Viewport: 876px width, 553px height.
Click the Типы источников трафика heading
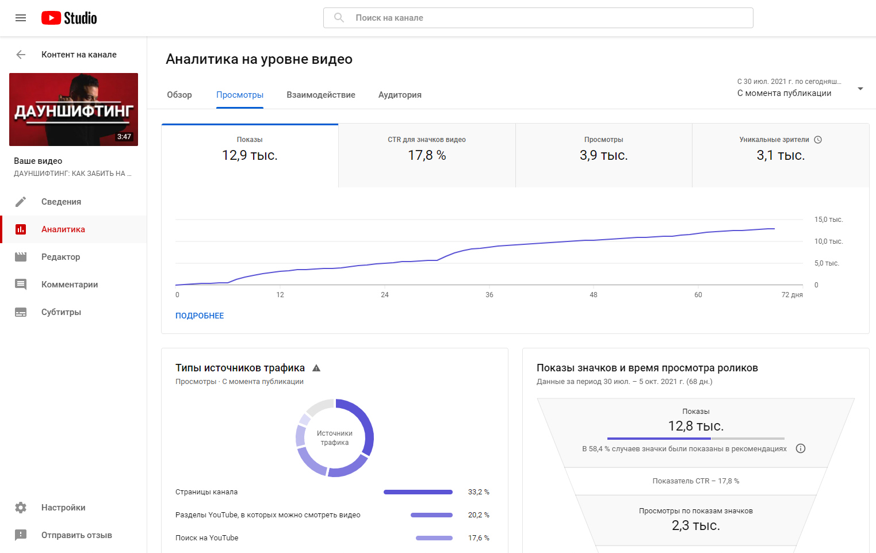tap(240, 368)
